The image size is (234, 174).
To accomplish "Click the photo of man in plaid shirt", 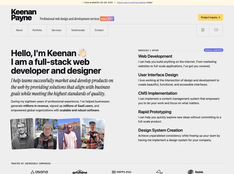I will pos(93,134).
